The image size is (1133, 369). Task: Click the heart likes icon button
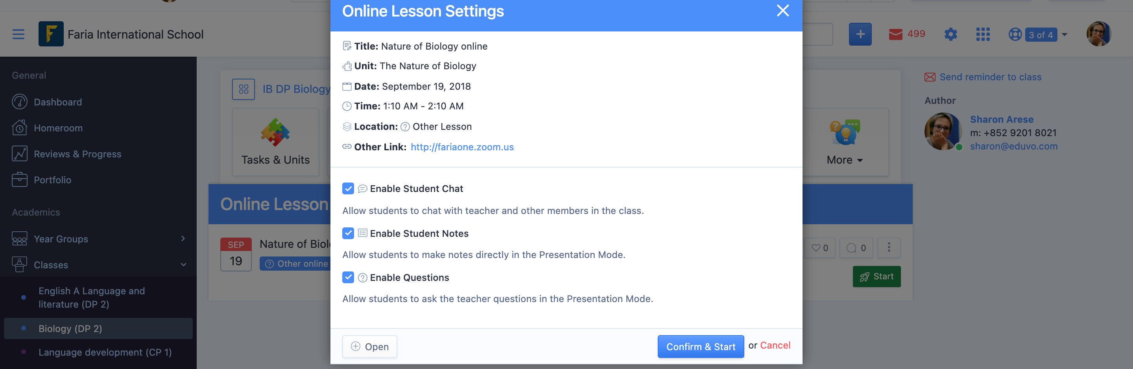tap(819, 247)
